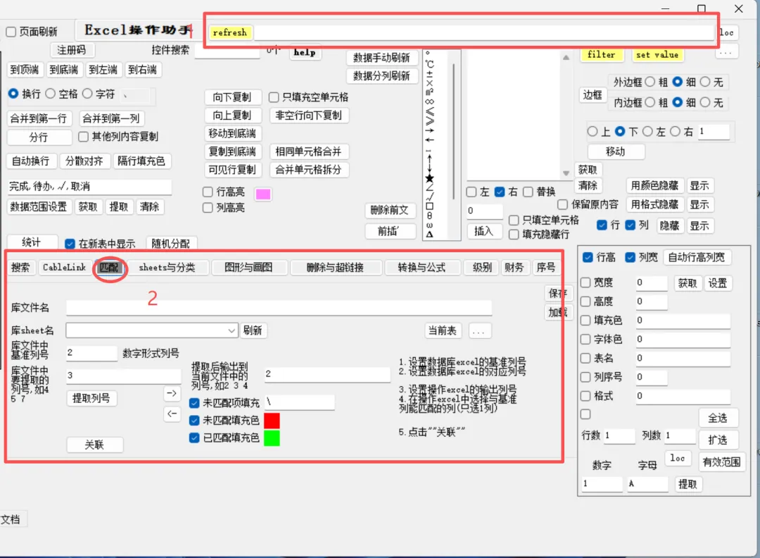This screenshot has height=558, width=760.
Task: Set 内边框 to 无
Action: (706, 102)
